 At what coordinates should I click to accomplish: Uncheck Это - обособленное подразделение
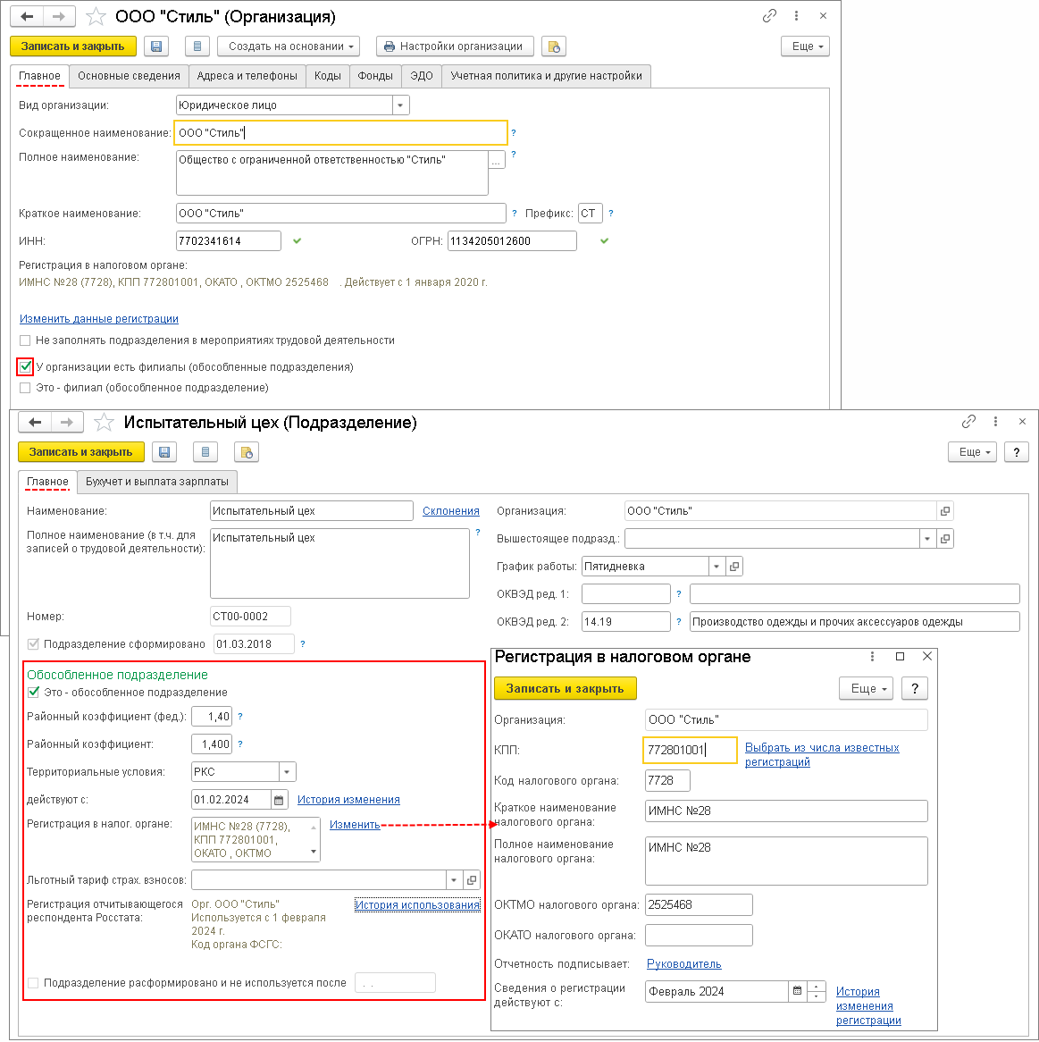(x=33, y=693)
